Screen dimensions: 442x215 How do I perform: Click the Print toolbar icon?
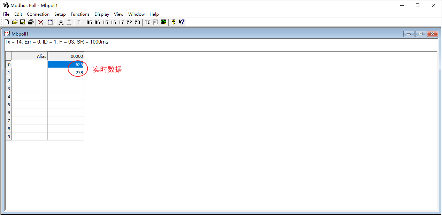[x=31, y=22]
